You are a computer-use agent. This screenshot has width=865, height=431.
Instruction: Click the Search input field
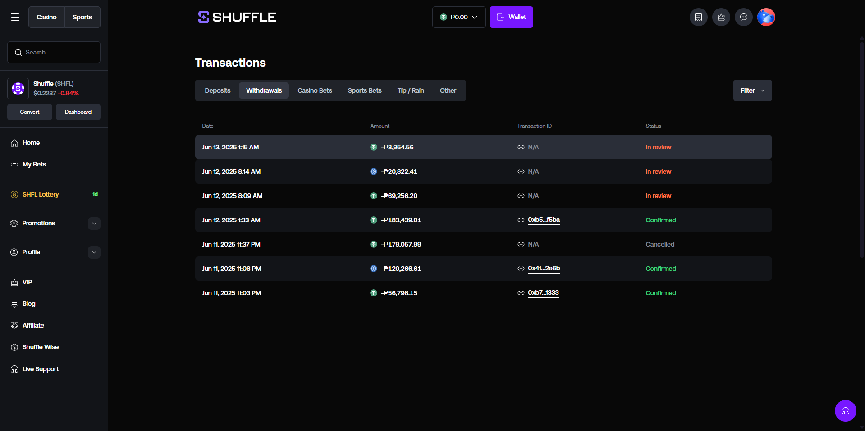point(54,52)
